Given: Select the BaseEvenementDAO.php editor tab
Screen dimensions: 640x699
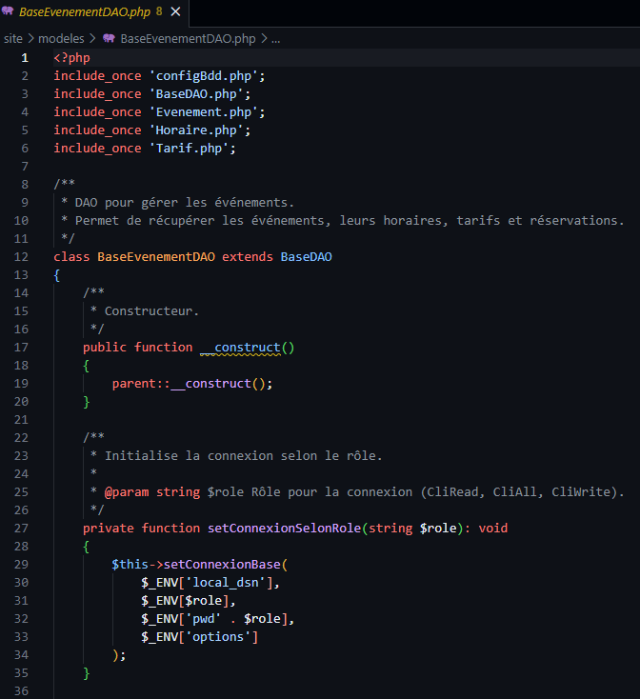Looking at the screenshot, I should coord(84,12).
